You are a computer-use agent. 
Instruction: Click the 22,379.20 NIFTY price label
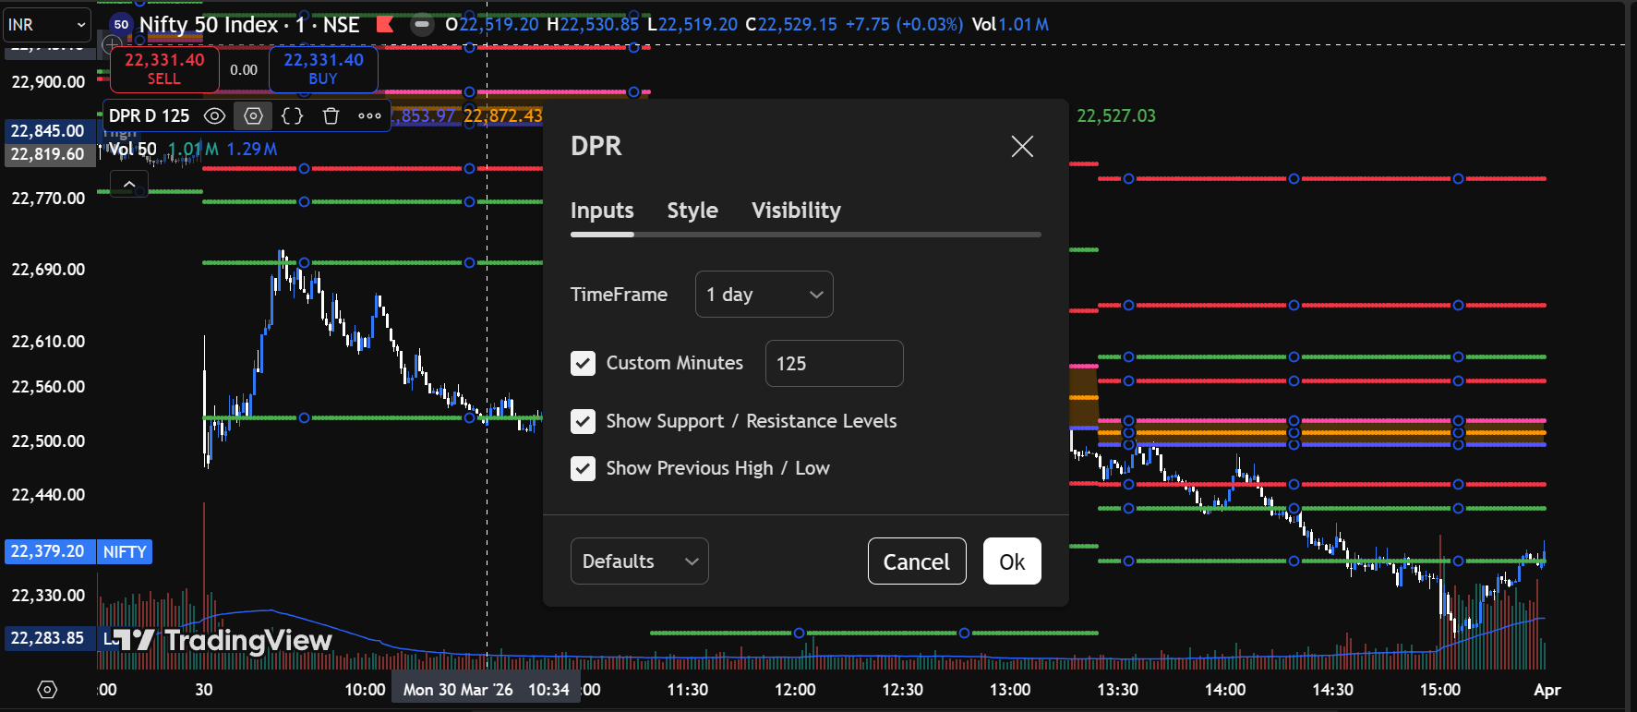(78, 551)
